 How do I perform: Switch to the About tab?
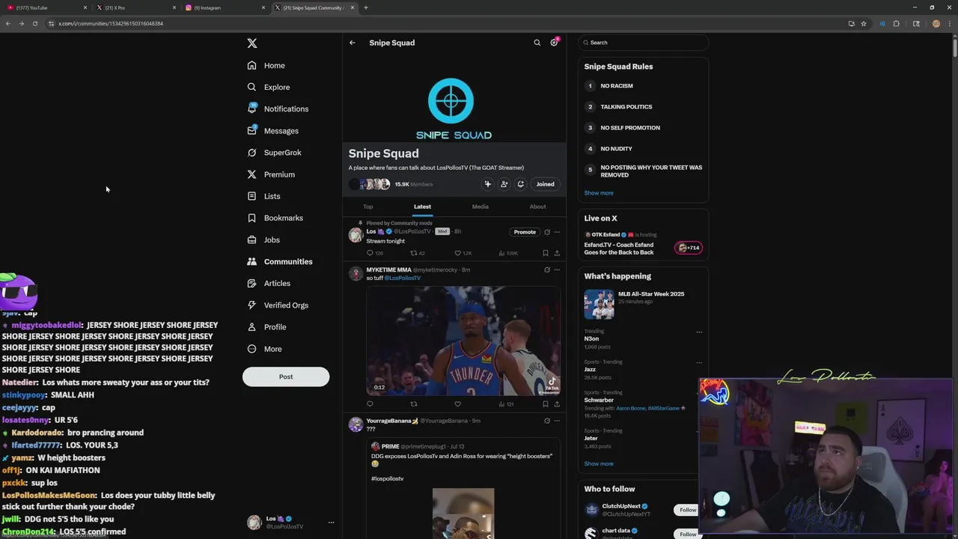537,207
